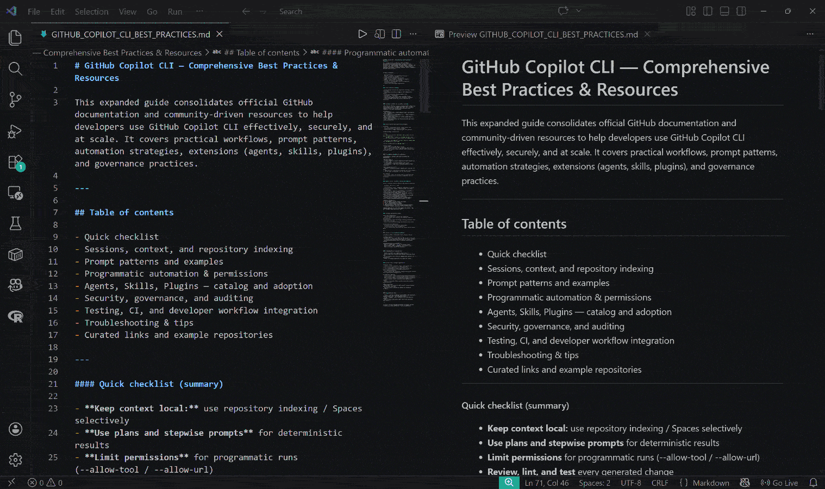
Task: Open the Explorer view in activity bar
Action: click(x=15, y=37)
